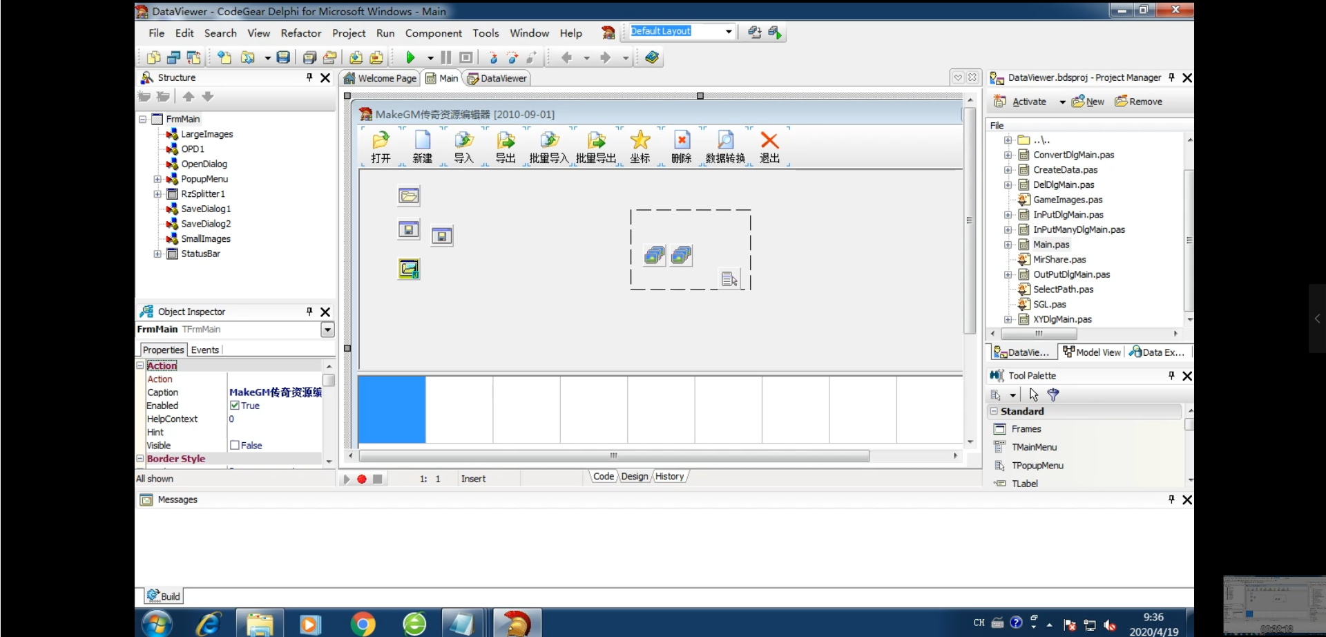Click the 打开 open button on form

381,147
